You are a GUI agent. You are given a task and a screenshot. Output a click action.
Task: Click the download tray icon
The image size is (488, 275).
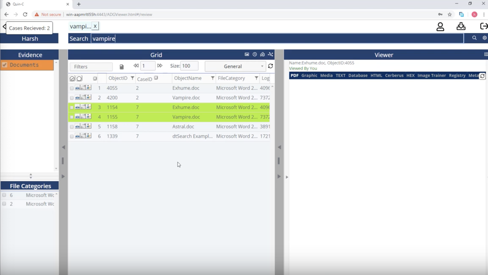(461, 27)
